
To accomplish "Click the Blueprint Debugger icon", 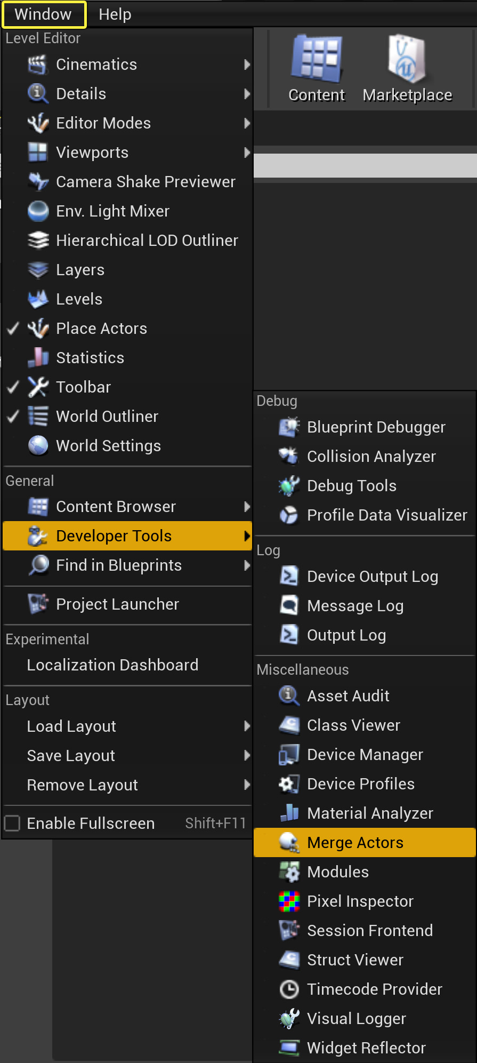I will tap(289, 427).
